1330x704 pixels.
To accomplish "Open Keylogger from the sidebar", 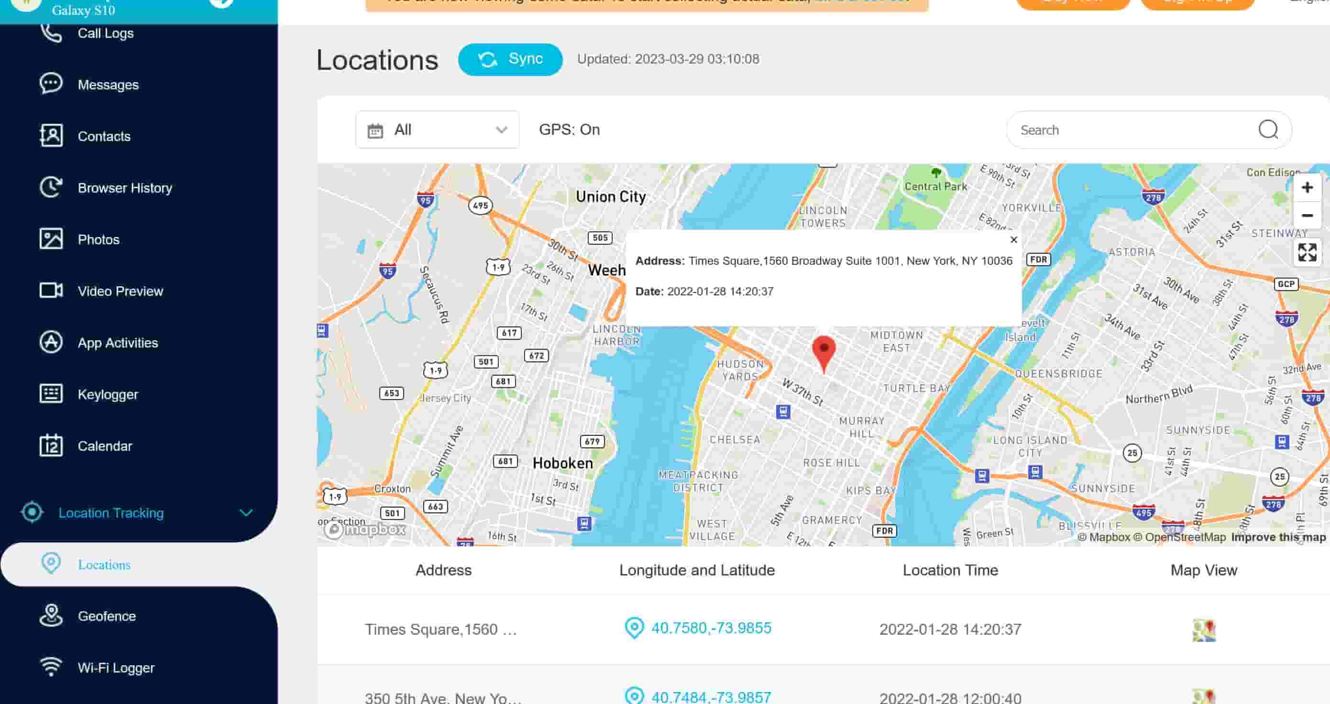I will tap(108, 394).
